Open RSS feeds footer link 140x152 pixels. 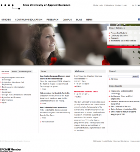coord(97,141)
